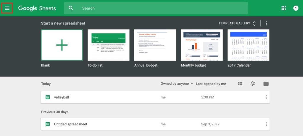Open the Annual budget template
The height and width of the screenshot is (136, 303).
[x=155, y=45]
